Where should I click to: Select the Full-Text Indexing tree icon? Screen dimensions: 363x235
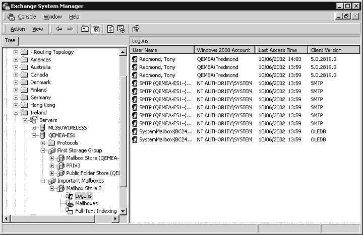[70, 211]
